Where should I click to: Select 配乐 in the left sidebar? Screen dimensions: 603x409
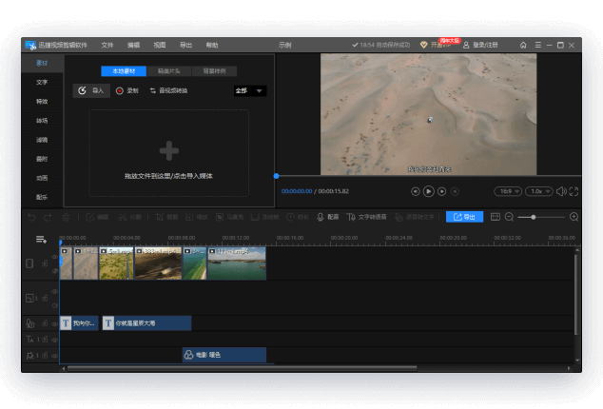42,197
